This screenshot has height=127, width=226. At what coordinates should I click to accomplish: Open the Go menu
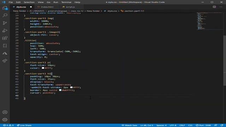pos(48,2)
